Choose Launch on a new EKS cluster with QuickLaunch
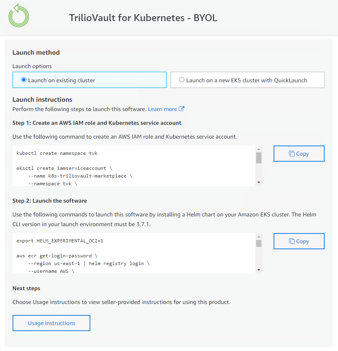Viewport: 338px width, 351px height. tap(182, 80)
